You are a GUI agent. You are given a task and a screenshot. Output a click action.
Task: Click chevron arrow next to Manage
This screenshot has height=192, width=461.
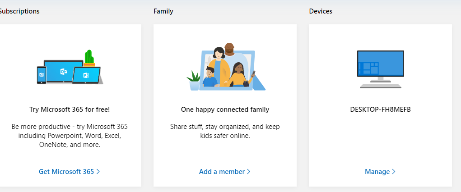pos(394,171)
